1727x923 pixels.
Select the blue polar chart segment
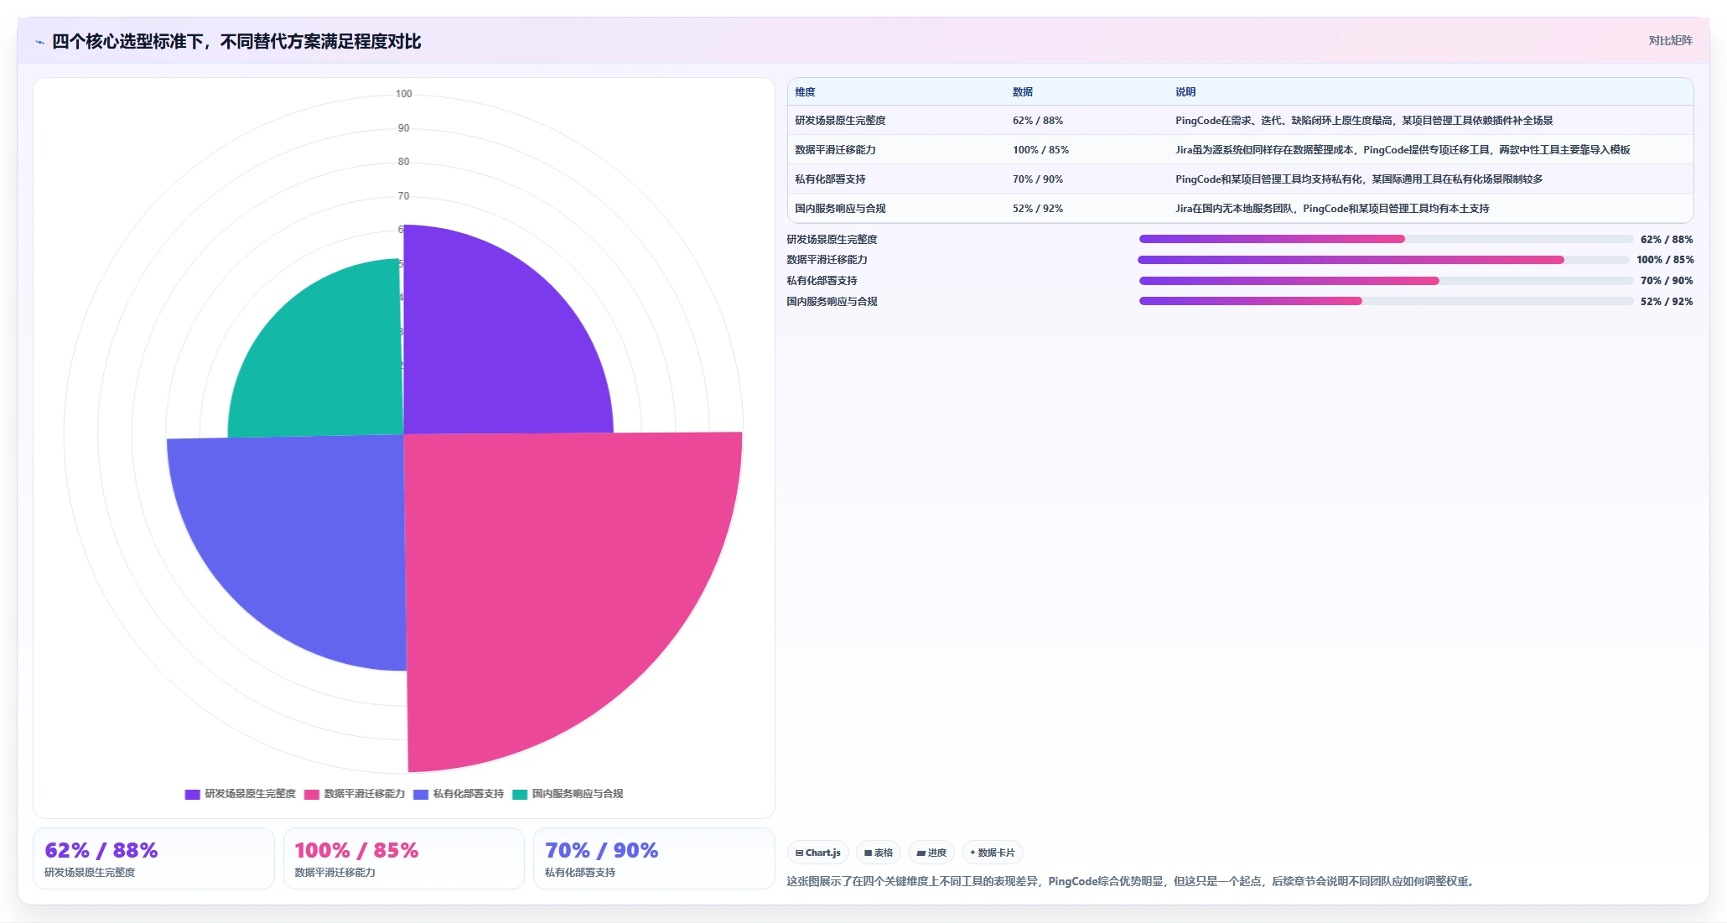click(x=310, y=528)
